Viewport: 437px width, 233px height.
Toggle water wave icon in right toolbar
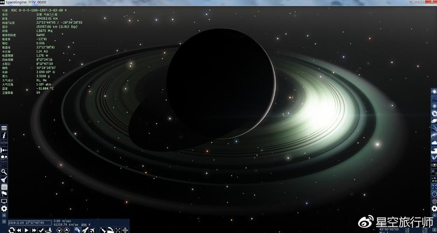click(434, 151)
